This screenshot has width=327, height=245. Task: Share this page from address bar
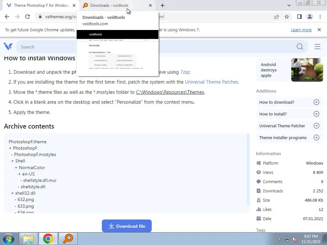[277, 17]
